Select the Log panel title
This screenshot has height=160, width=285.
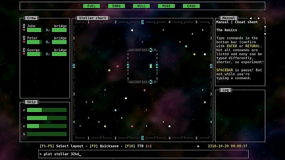(225, 90)
